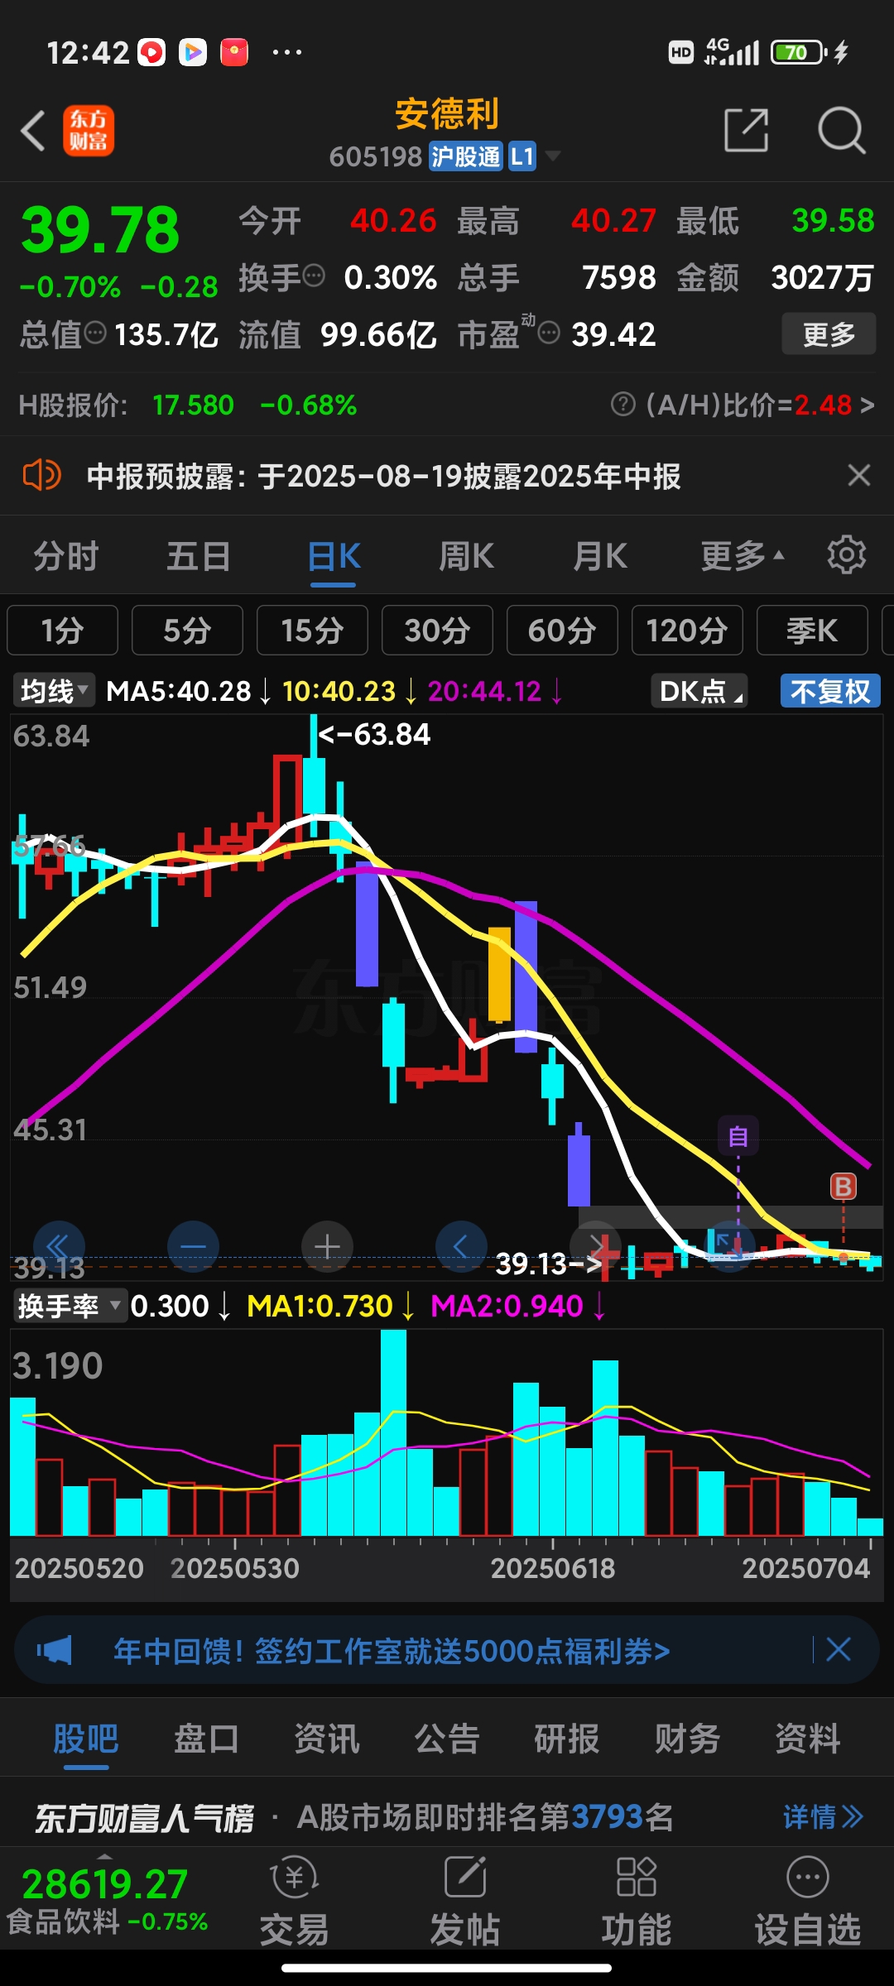Select the 120分 interval

687,631
